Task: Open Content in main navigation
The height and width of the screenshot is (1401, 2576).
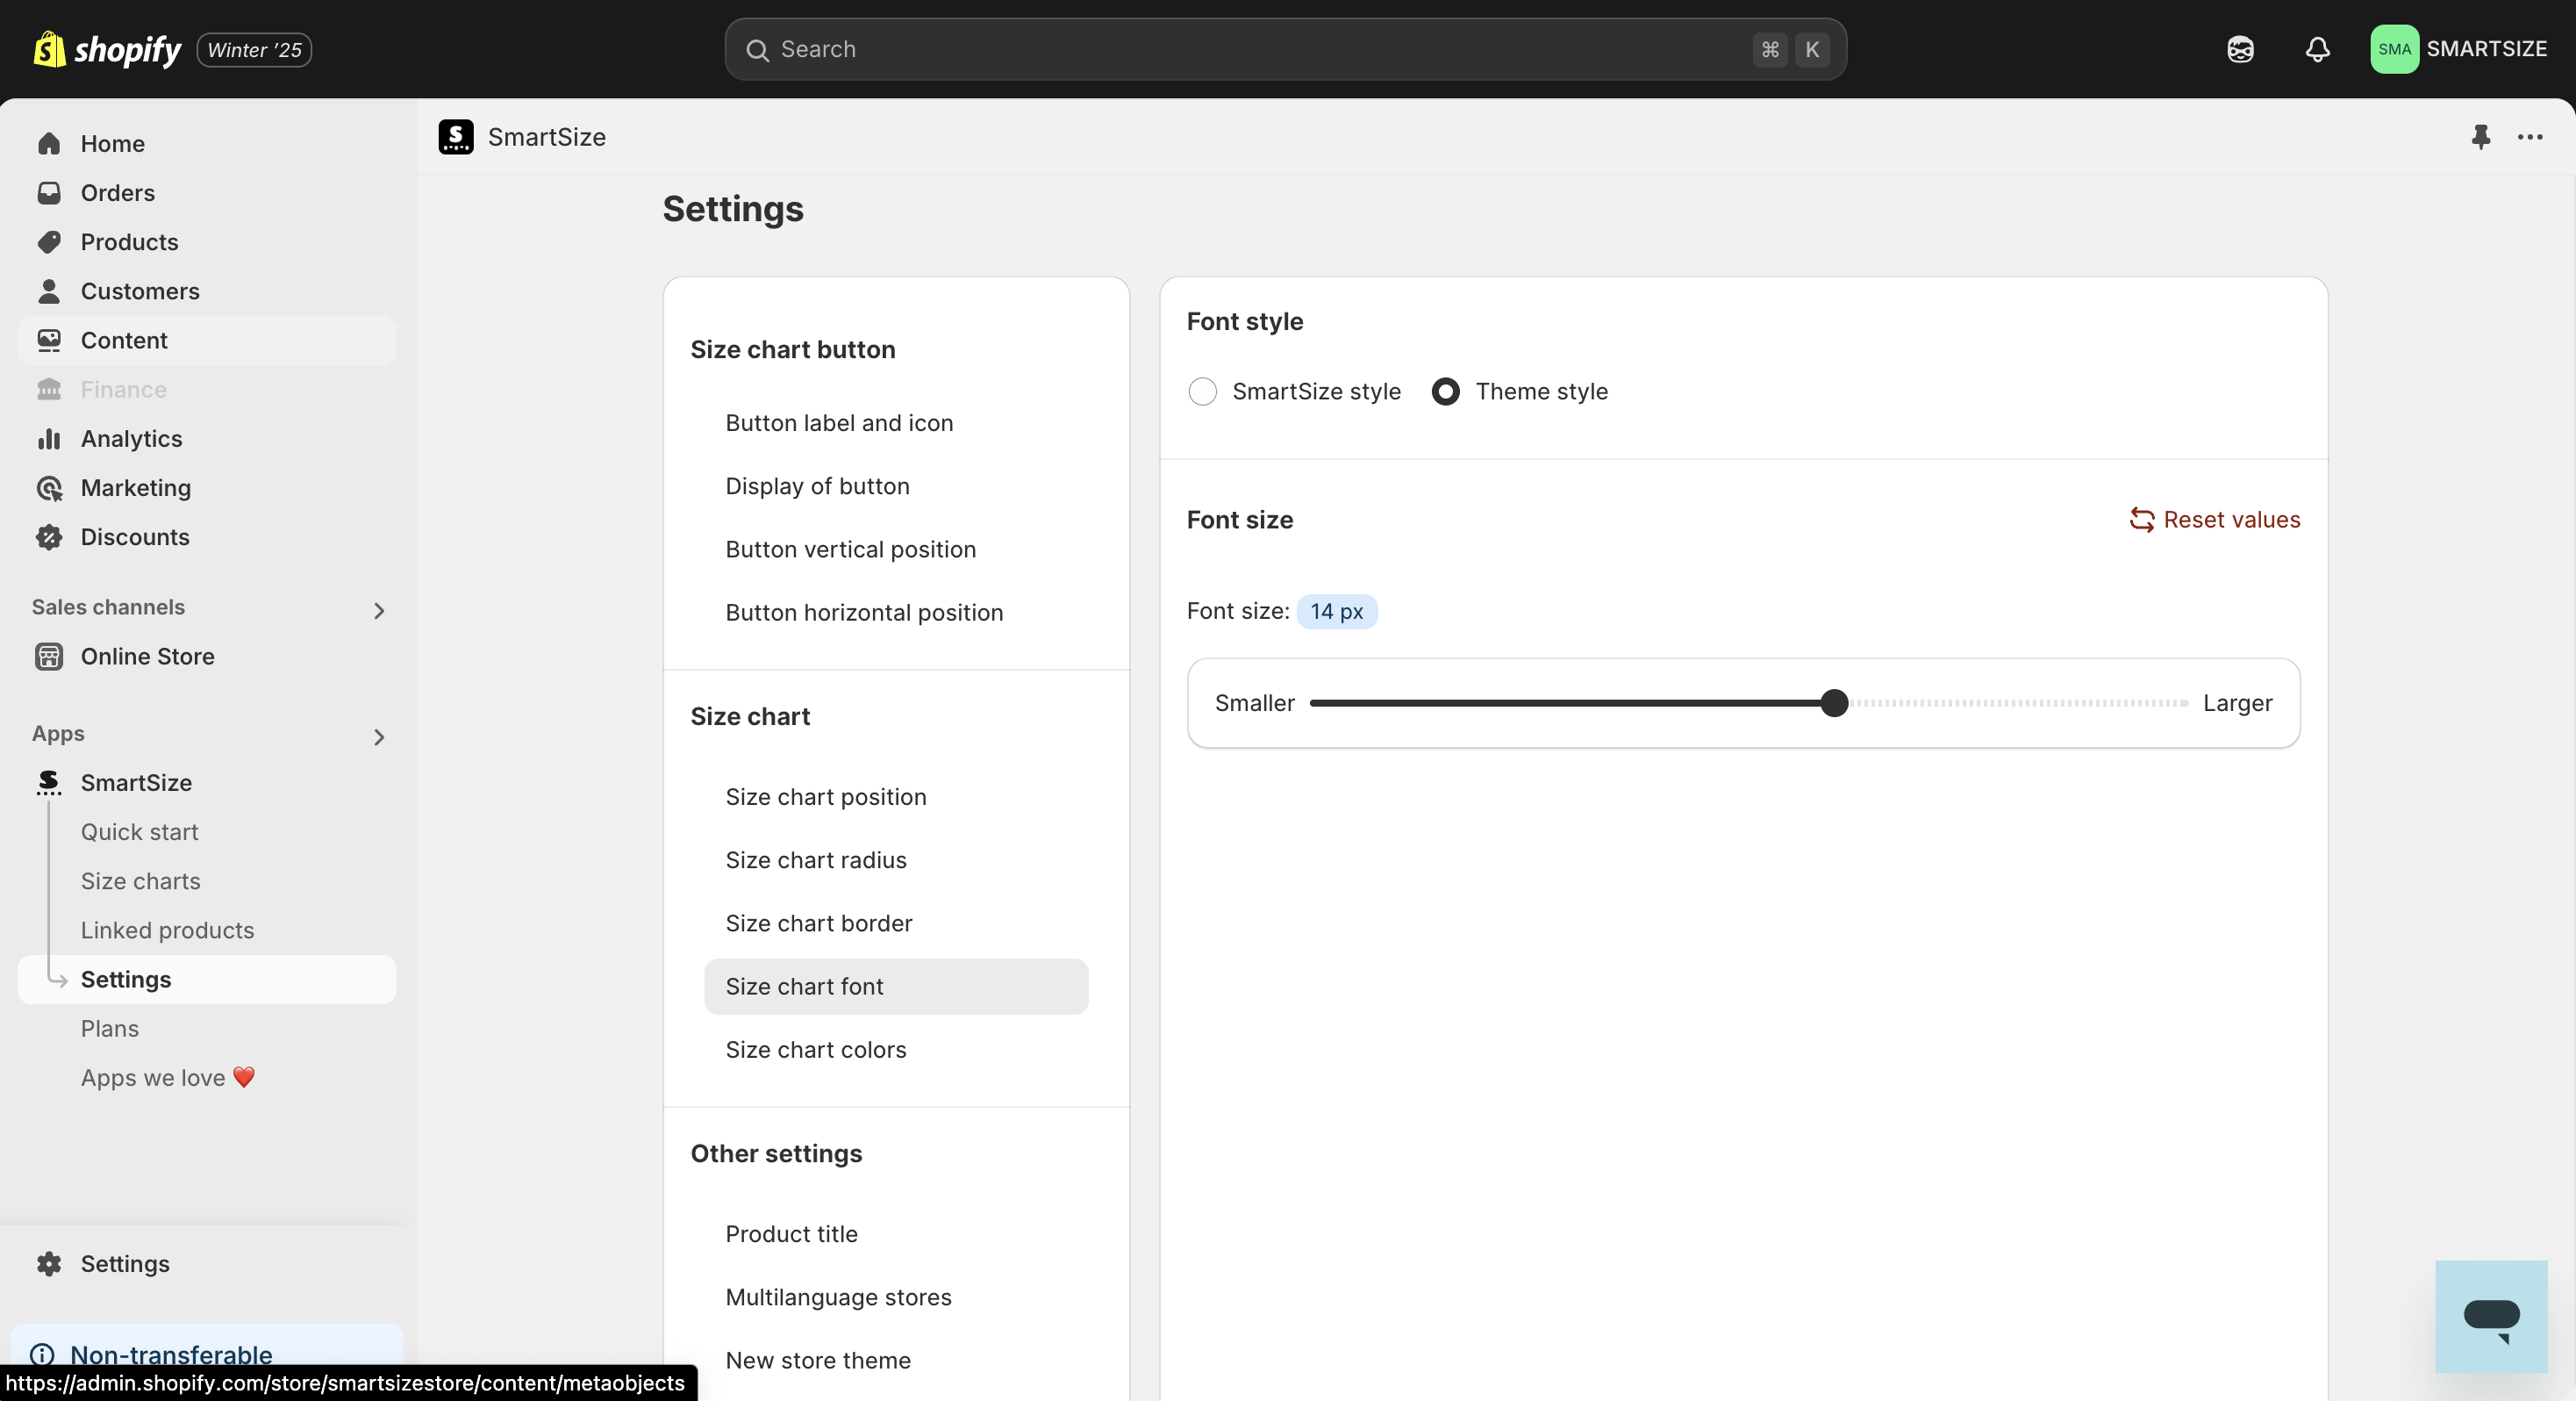Action: tap(207, 341)
